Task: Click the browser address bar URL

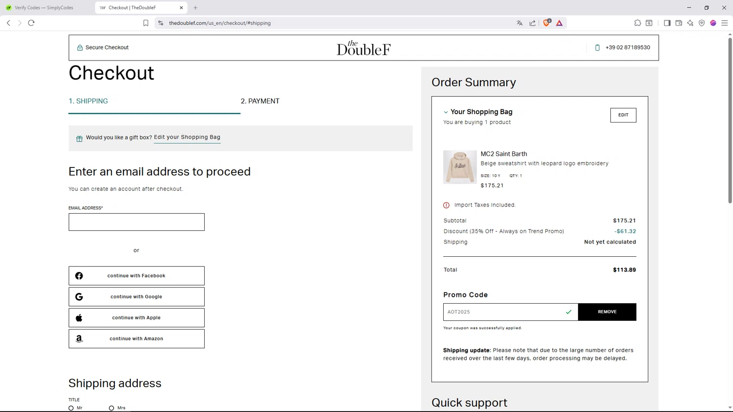Action: tap(220, 23)
